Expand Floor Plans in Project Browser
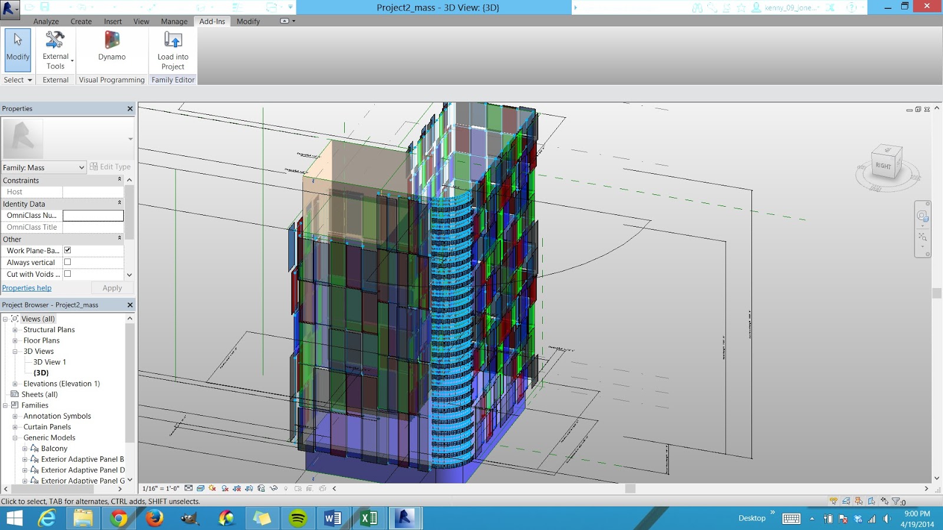 (15, 340)
